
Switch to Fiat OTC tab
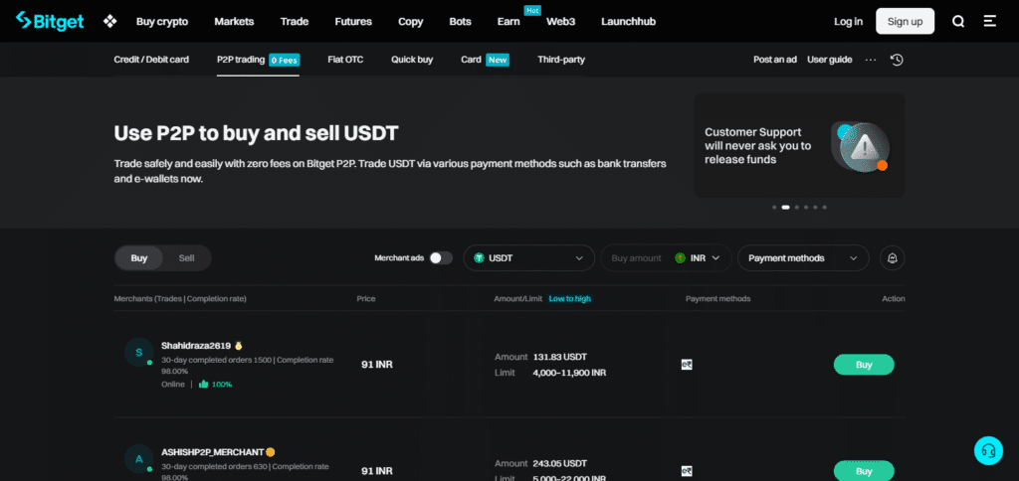click(x=345, y=60)
